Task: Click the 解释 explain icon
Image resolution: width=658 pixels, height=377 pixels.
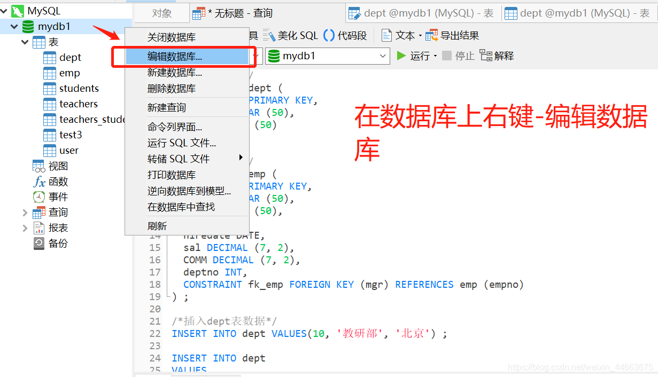Action: pos(486,56)
